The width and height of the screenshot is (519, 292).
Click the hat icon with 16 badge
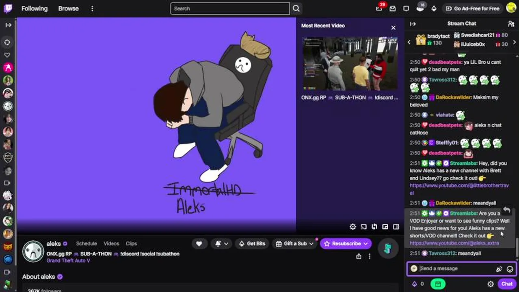tap(420, 8)
